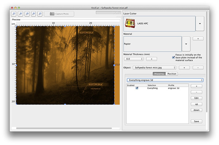Add new material with plus button
Viewport: 219px width, 145px height.
198,39
